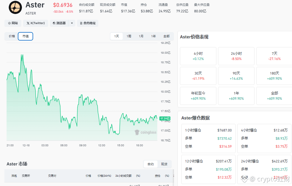Select the 1天 time range
Image resolution: width=292 pixels, height=186 pixels.
click(x=117, y=36)
